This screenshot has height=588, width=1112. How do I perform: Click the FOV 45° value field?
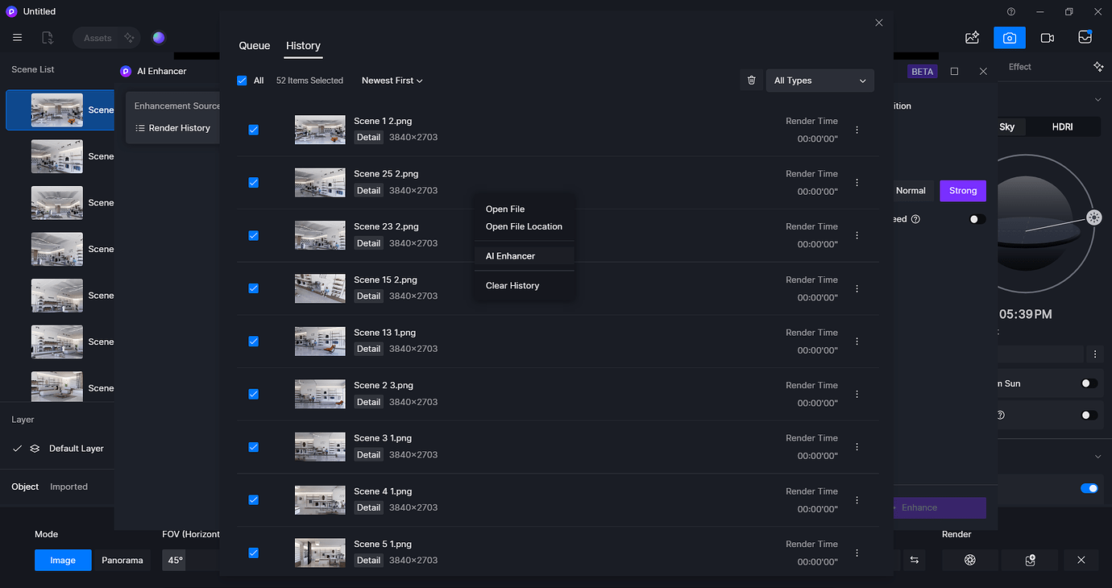(174, 561)
